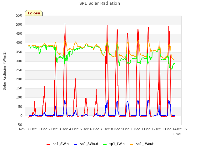Screen dimensions: 200x150
Task: Click the blue sp1_SWout legend swatch
Action: point(76,144)
